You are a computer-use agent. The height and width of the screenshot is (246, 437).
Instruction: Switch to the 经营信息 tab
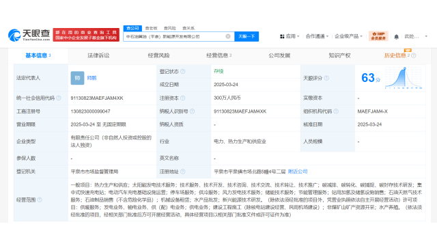coord(218,55)
